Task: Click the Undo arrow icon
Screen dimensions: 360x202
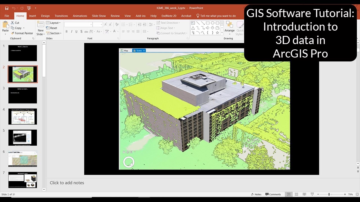Action: 14,8
